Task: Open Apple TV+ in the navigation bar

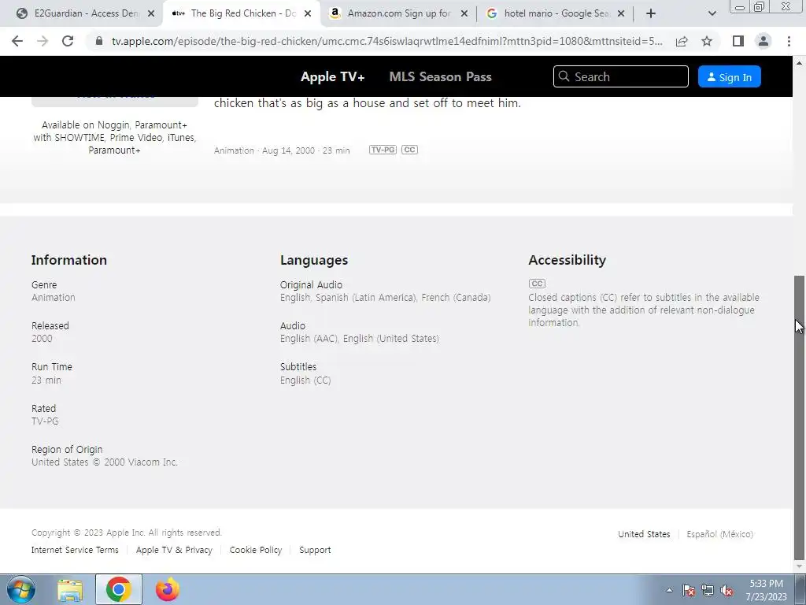Action: click(333, 76)
